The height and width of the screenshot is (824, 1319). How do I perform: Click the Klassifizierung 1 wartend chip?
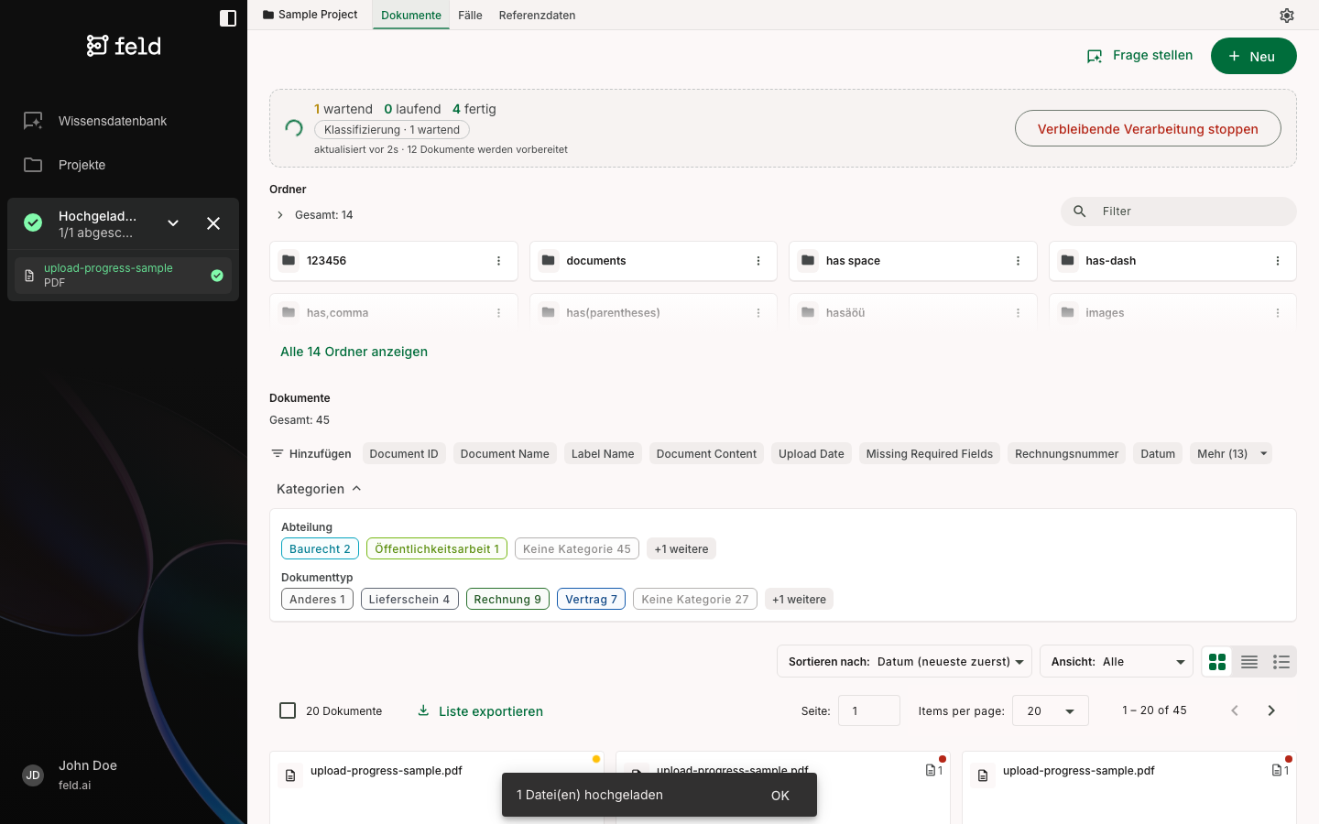(x=392, y=130)
